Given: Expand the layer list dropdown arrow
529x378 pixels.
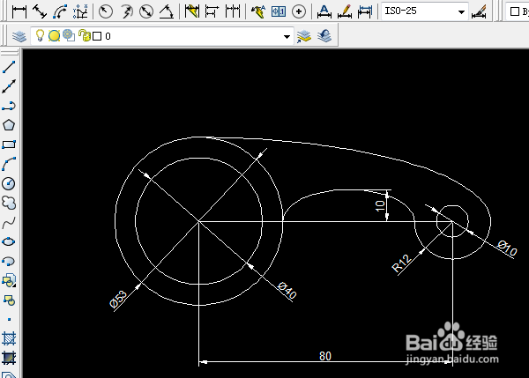Looking at the screenshot, I should [x=287, y=36].
